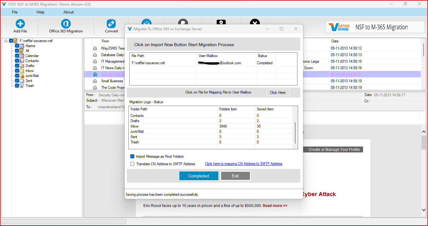
Task: Open the Read more link
Action: click(275, 206)
